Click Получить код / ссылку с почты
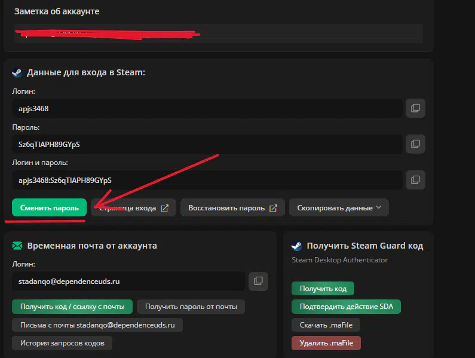This screenshot has width=475, height=358. pyautogui.click(x=72, y=307)
